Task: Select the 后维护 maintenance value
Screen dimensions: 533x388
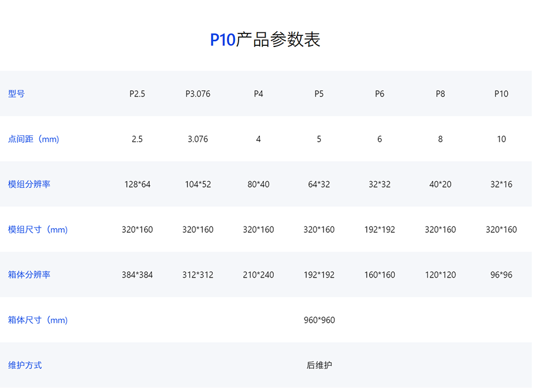Action: pos(319,365)
